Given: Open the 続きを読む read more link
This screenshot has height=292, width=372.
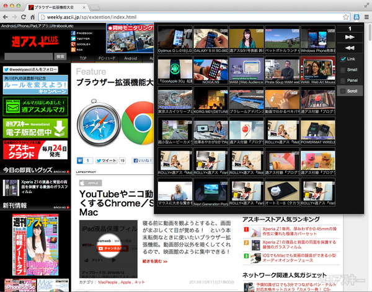Looking at the screenshot, I should coord(155,262).
